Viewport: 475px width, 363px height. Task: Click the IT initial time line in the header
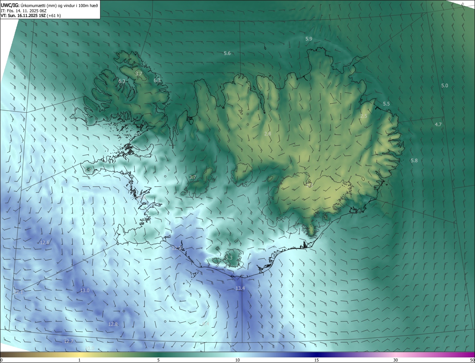click(23, 10)
